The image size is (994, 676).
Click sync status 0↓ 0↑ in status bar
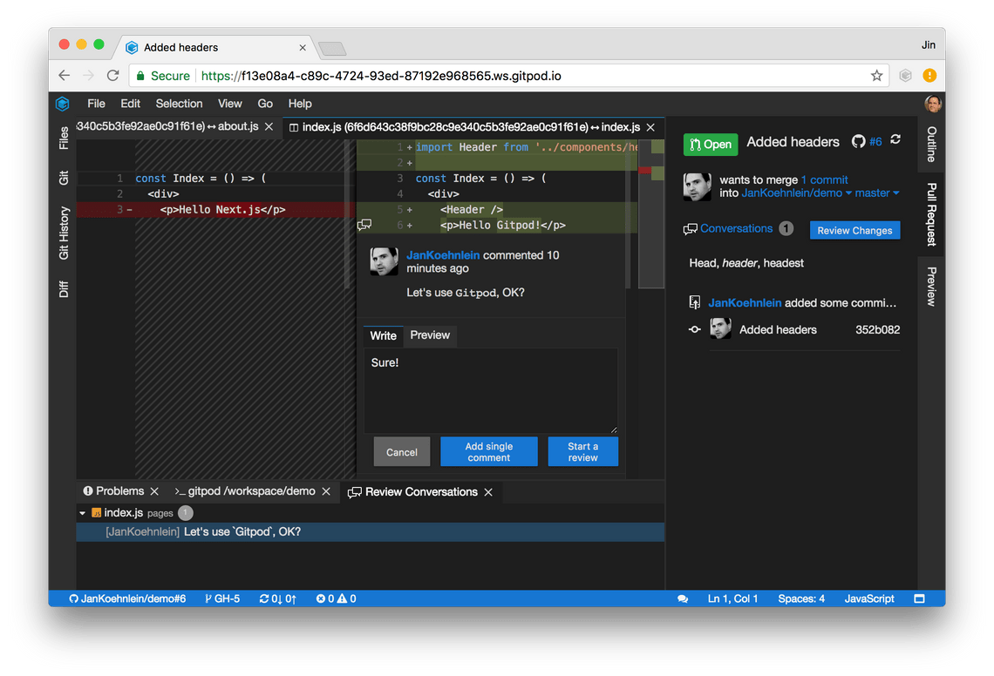point(277,598)
